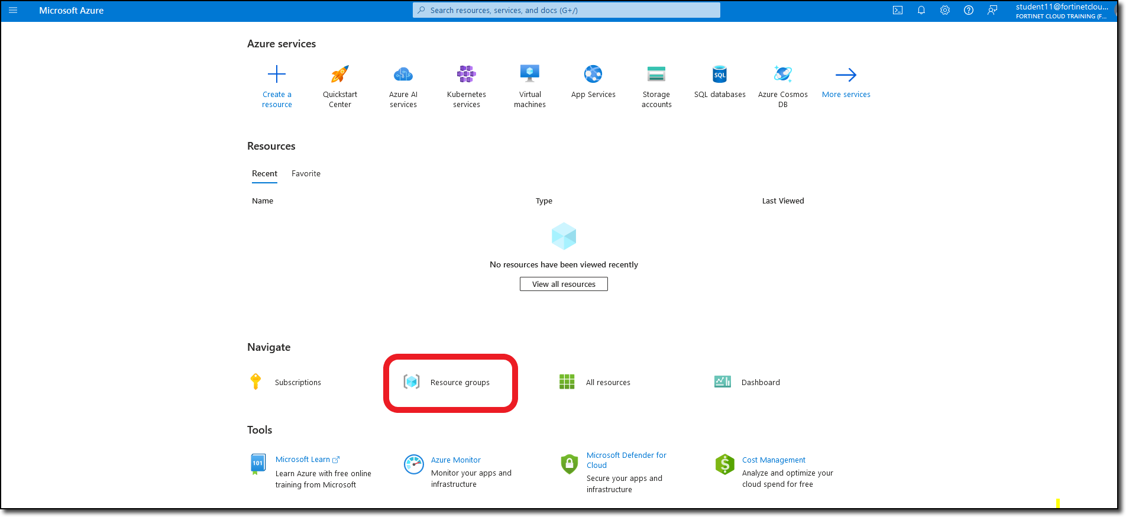Click View all resources button
Screen dimensions: 1126x517
pos(564,284)
